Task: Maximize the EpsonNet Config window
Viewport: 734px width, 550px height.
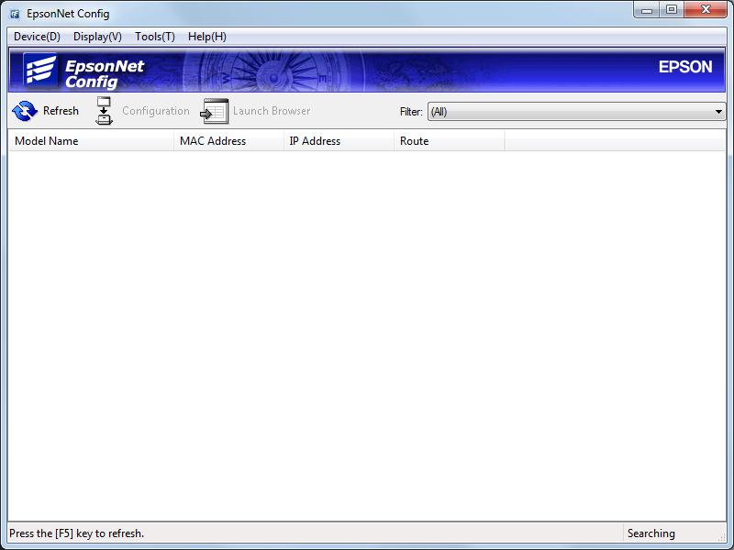Action: point(672,9)
